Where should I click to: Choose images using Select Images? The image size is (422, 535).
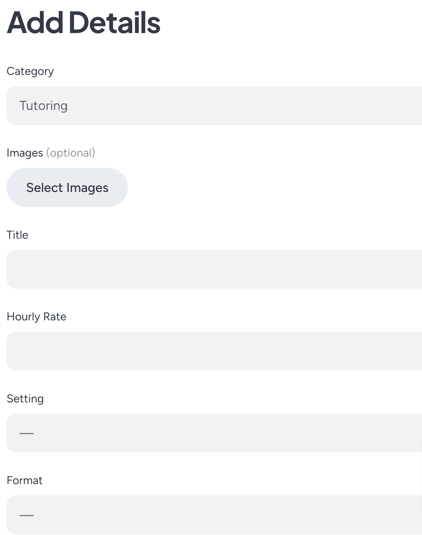pyautogui.click(x=67, y=187)
